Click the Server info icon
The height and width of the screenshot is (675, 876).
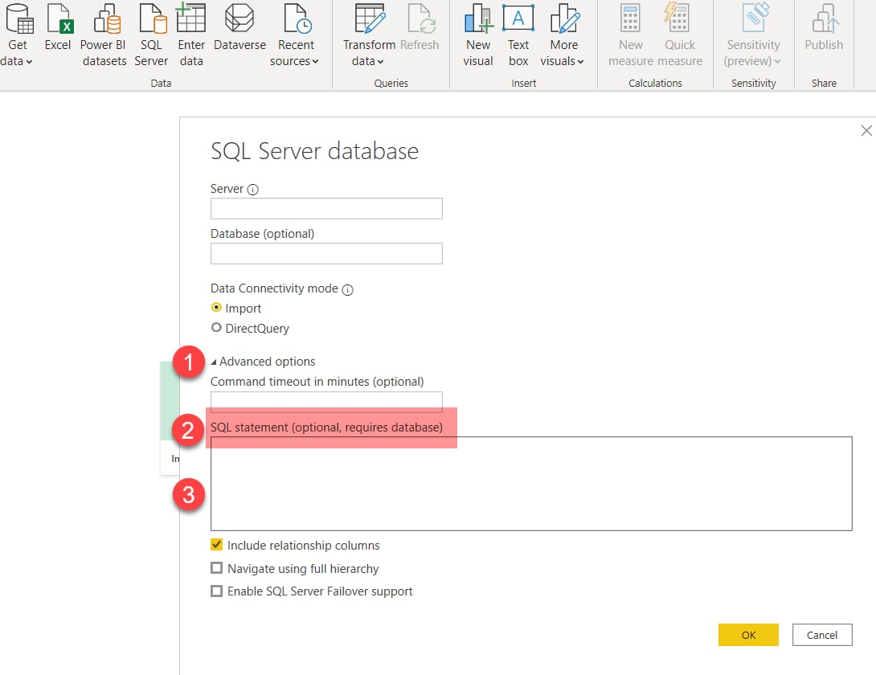click(x=252, y=190)
